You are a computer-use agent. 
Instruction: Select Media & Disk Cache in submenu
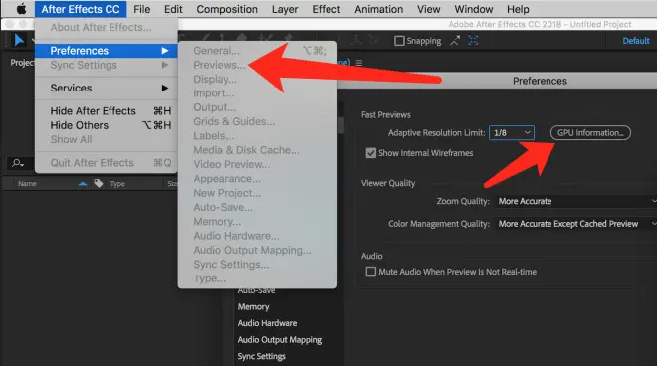pos(257,150)
